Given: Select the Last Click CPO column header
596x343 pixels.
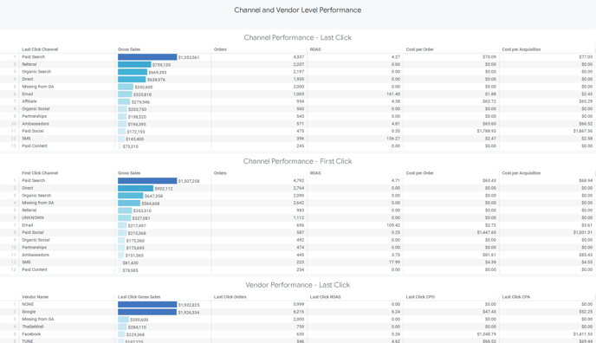Looking at the screenshot, I should [420, 297].
